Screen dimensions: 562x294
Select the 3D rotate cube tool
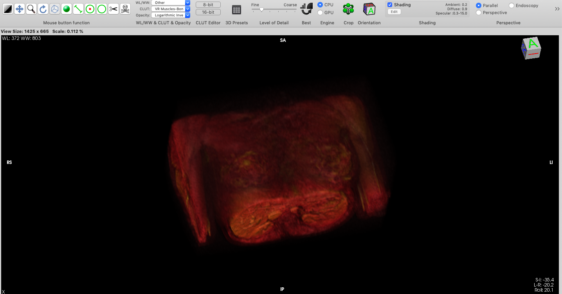55,9
